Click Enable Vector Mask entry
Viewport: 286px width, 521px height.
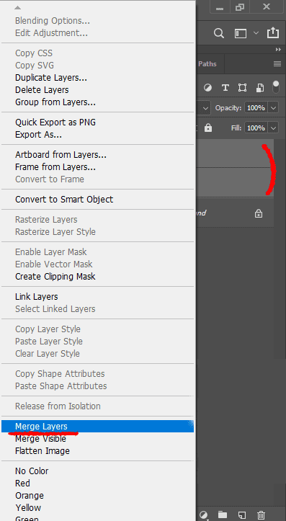(54, 264)
